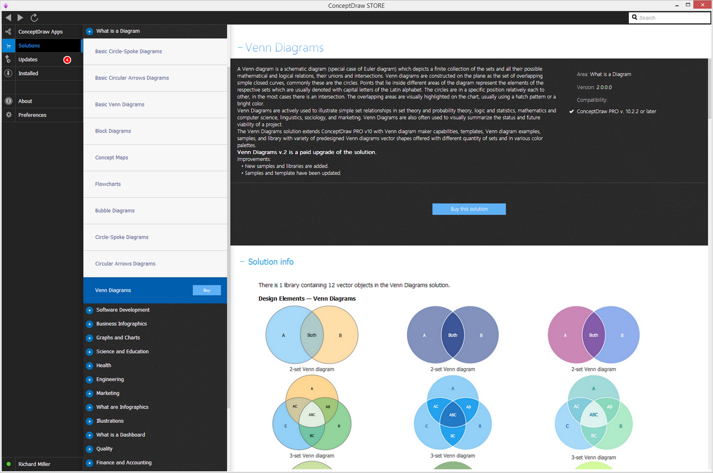
Task: Switch to the Solutions tab
Action: pos(42,46)
